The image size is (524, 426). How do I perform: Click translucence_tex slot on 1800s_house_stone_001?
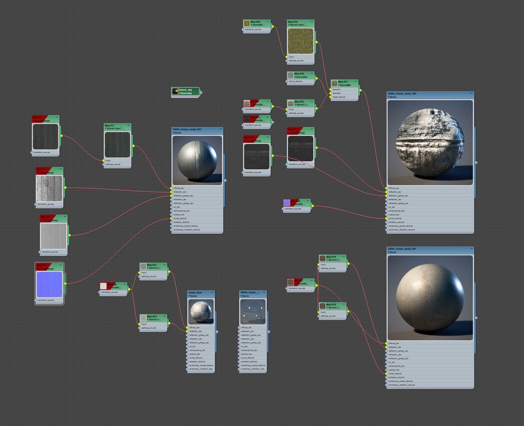[430, 211]
